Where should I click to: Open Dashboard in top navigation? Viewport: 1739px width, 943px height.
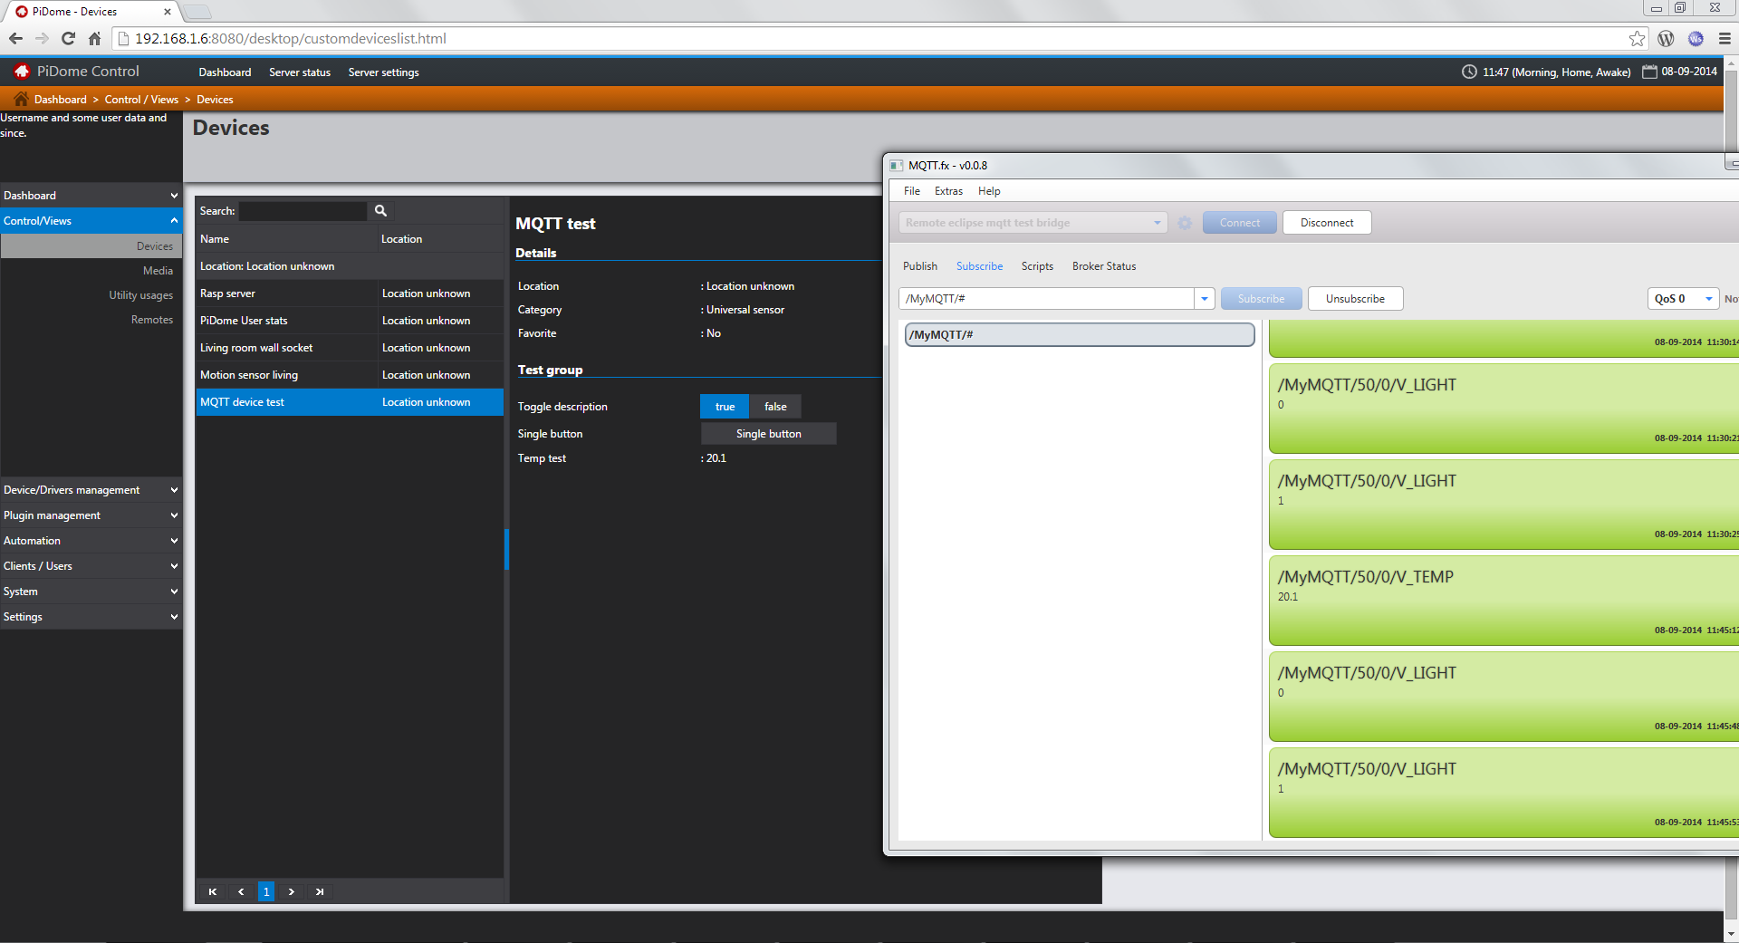click(x=225, y=72)
